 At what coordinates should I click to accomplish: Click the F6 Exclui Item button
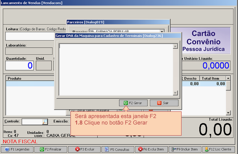(x=152, y=149)
